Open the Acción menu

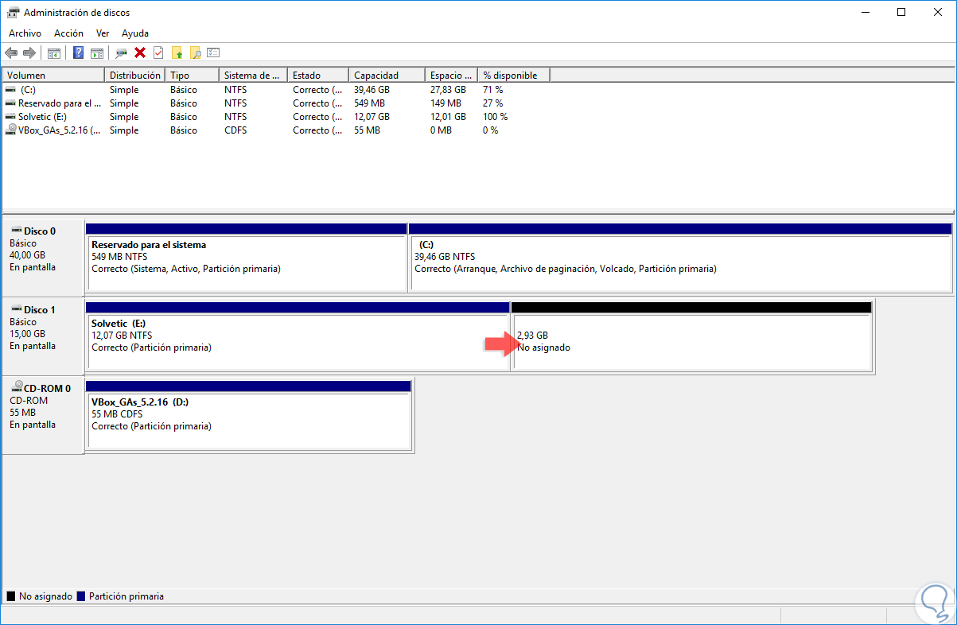point(68,33)
